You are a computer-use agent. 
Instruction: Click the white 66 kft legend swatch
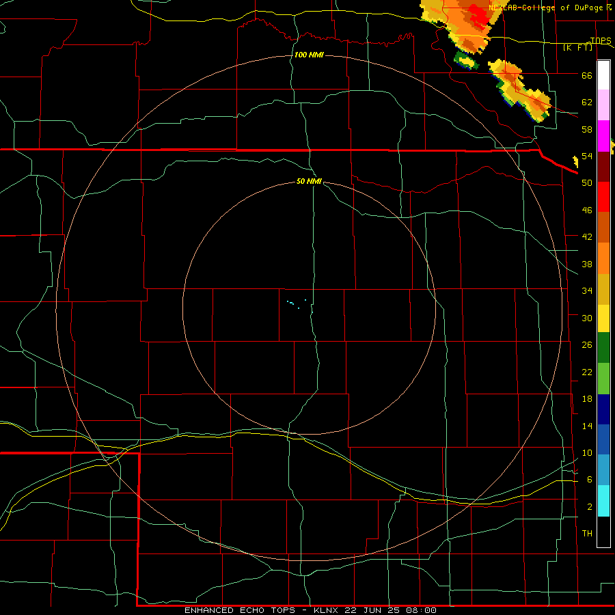(603, 75)
